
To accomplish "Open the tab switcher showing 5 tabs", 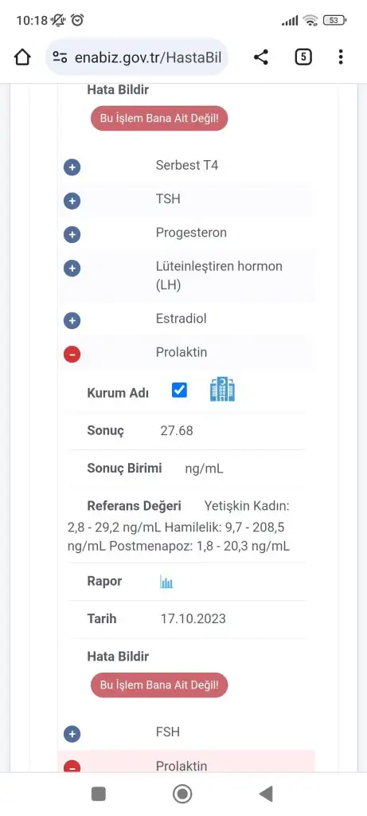I will [x=303, y=57].
